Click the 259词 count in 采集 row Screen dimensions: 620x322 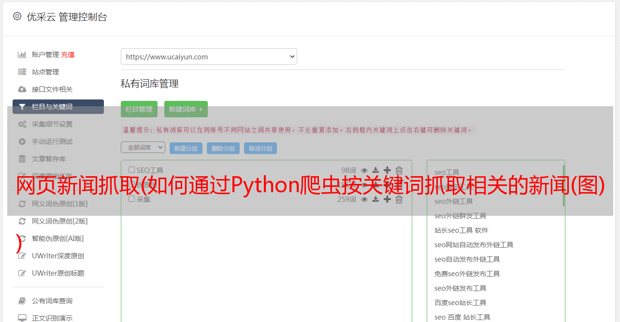[x=346, y=199]
